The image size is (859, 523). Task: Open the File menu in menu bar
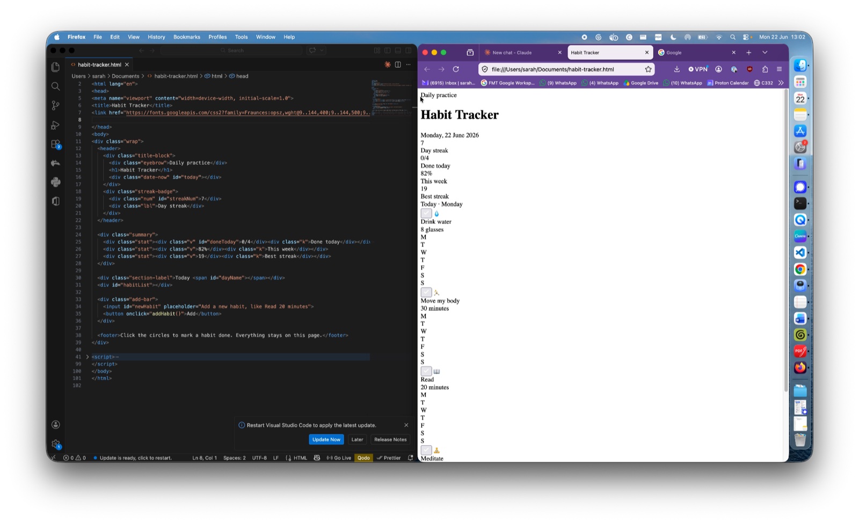[97, 37]
